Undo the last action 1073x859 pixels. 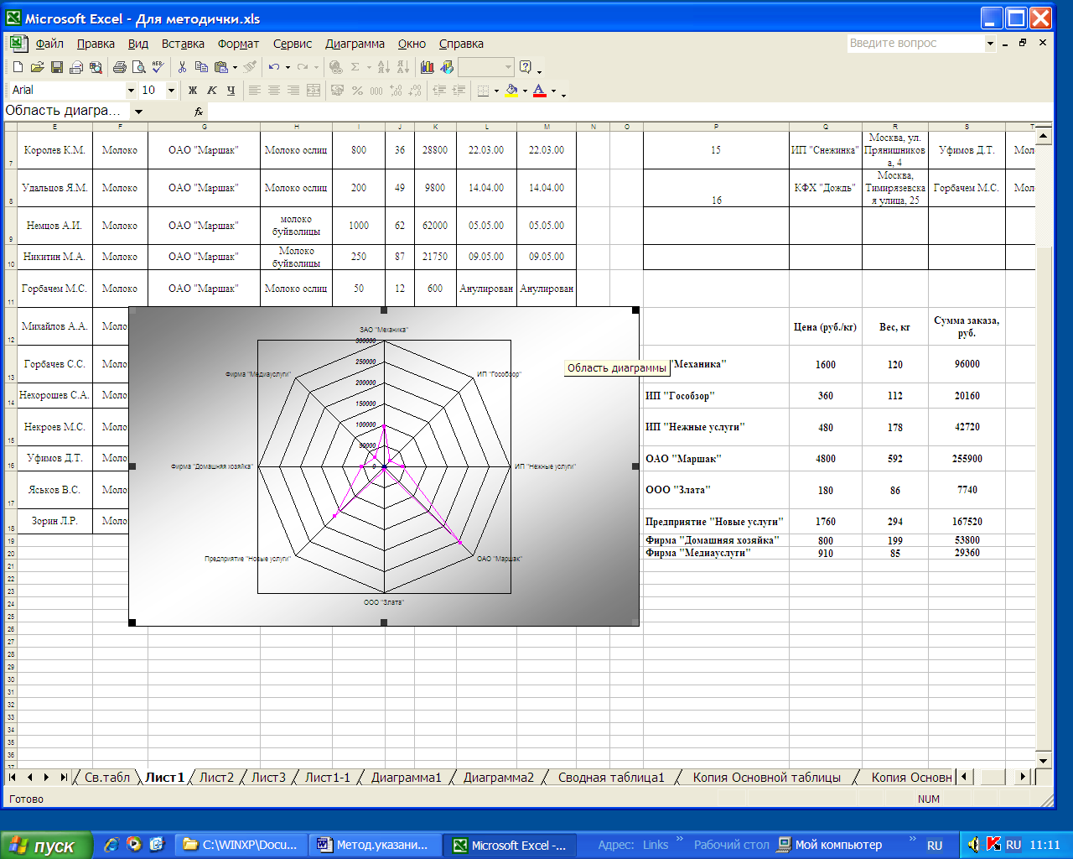[x=274, y=67]
